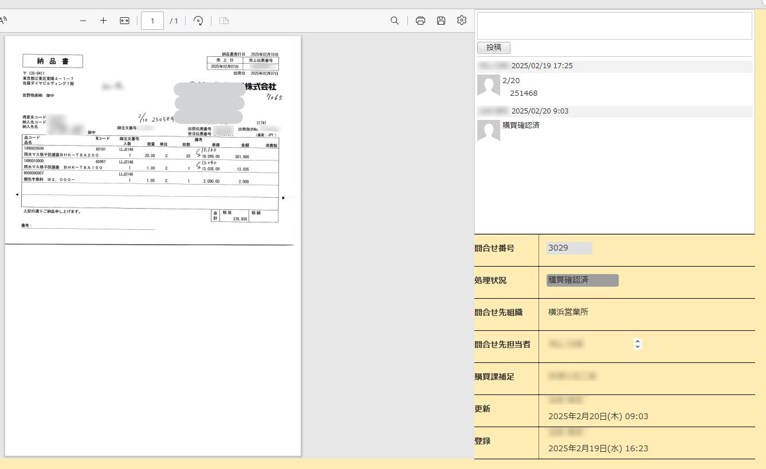Click the 処理状況 status field 購買確認済
This screenshot has height=469, width=766.
(582, 280)
